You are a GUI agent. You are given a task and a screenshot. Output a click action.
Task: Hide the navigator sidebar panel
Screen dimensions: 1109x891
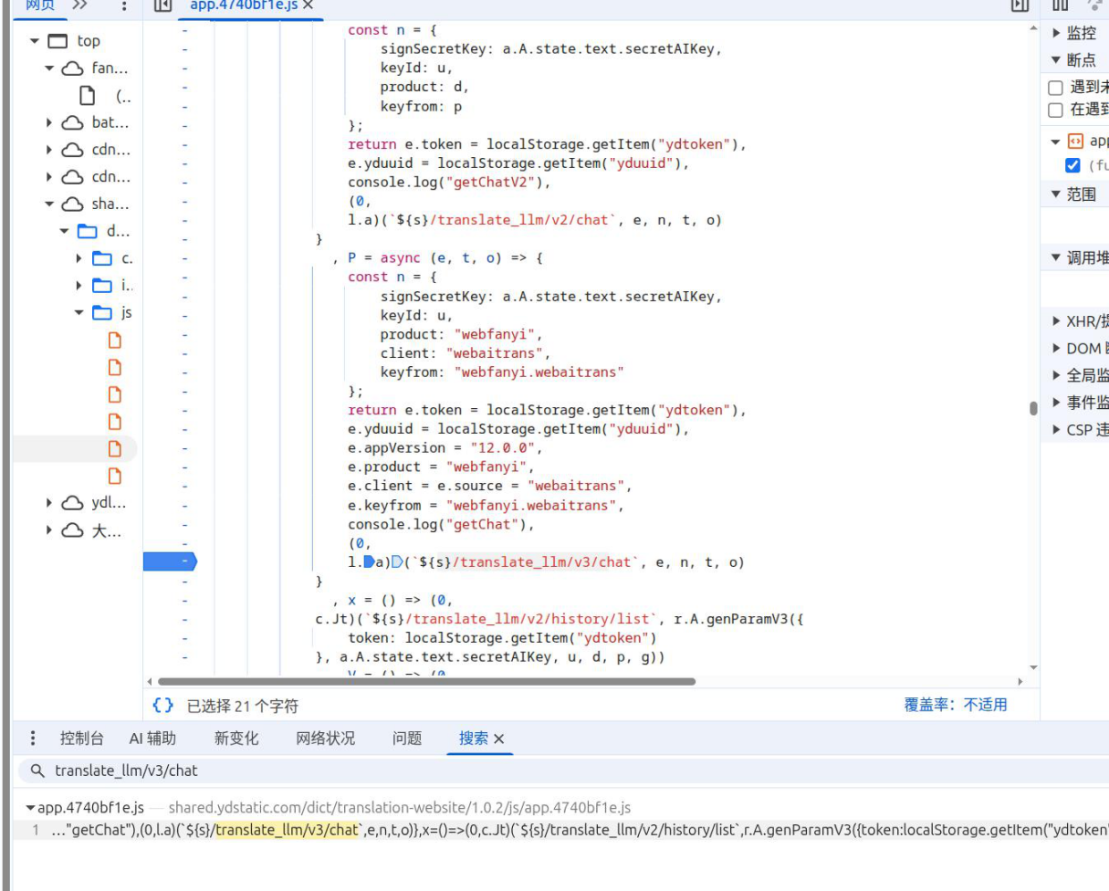[162, 5]
